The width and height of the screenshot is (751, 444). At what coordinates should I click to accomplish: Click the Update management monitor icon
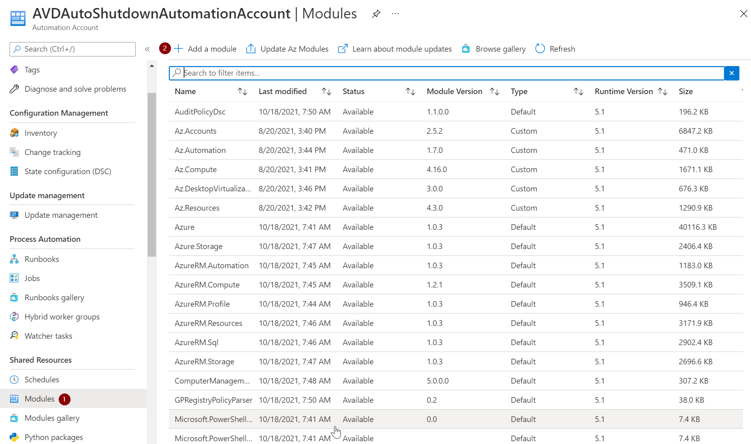[x=14, y=215]
